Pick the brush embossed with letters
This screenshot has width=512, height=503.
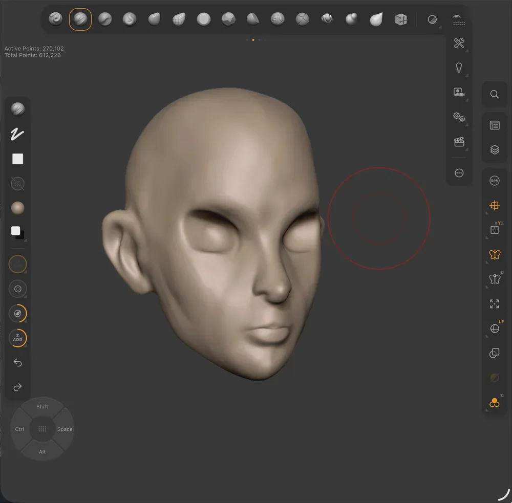click(278, 19)
